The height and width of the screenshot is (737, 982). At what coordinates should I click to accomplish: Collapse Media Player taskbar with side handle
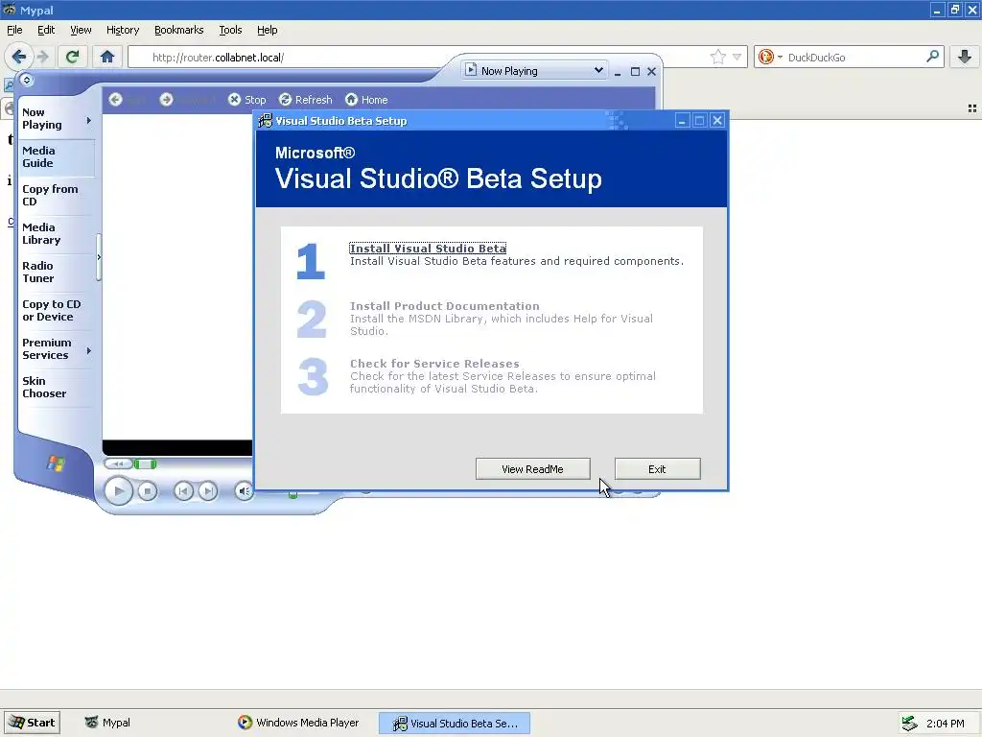point(99,257)
